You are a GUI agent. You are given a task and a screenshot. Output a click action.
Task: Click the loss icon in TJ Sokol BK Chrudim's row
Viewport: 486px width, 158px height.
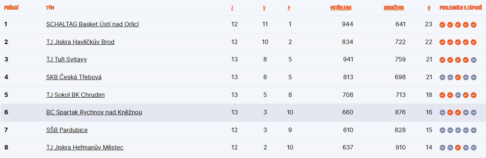pyautogui.click(x=458, y=95)
